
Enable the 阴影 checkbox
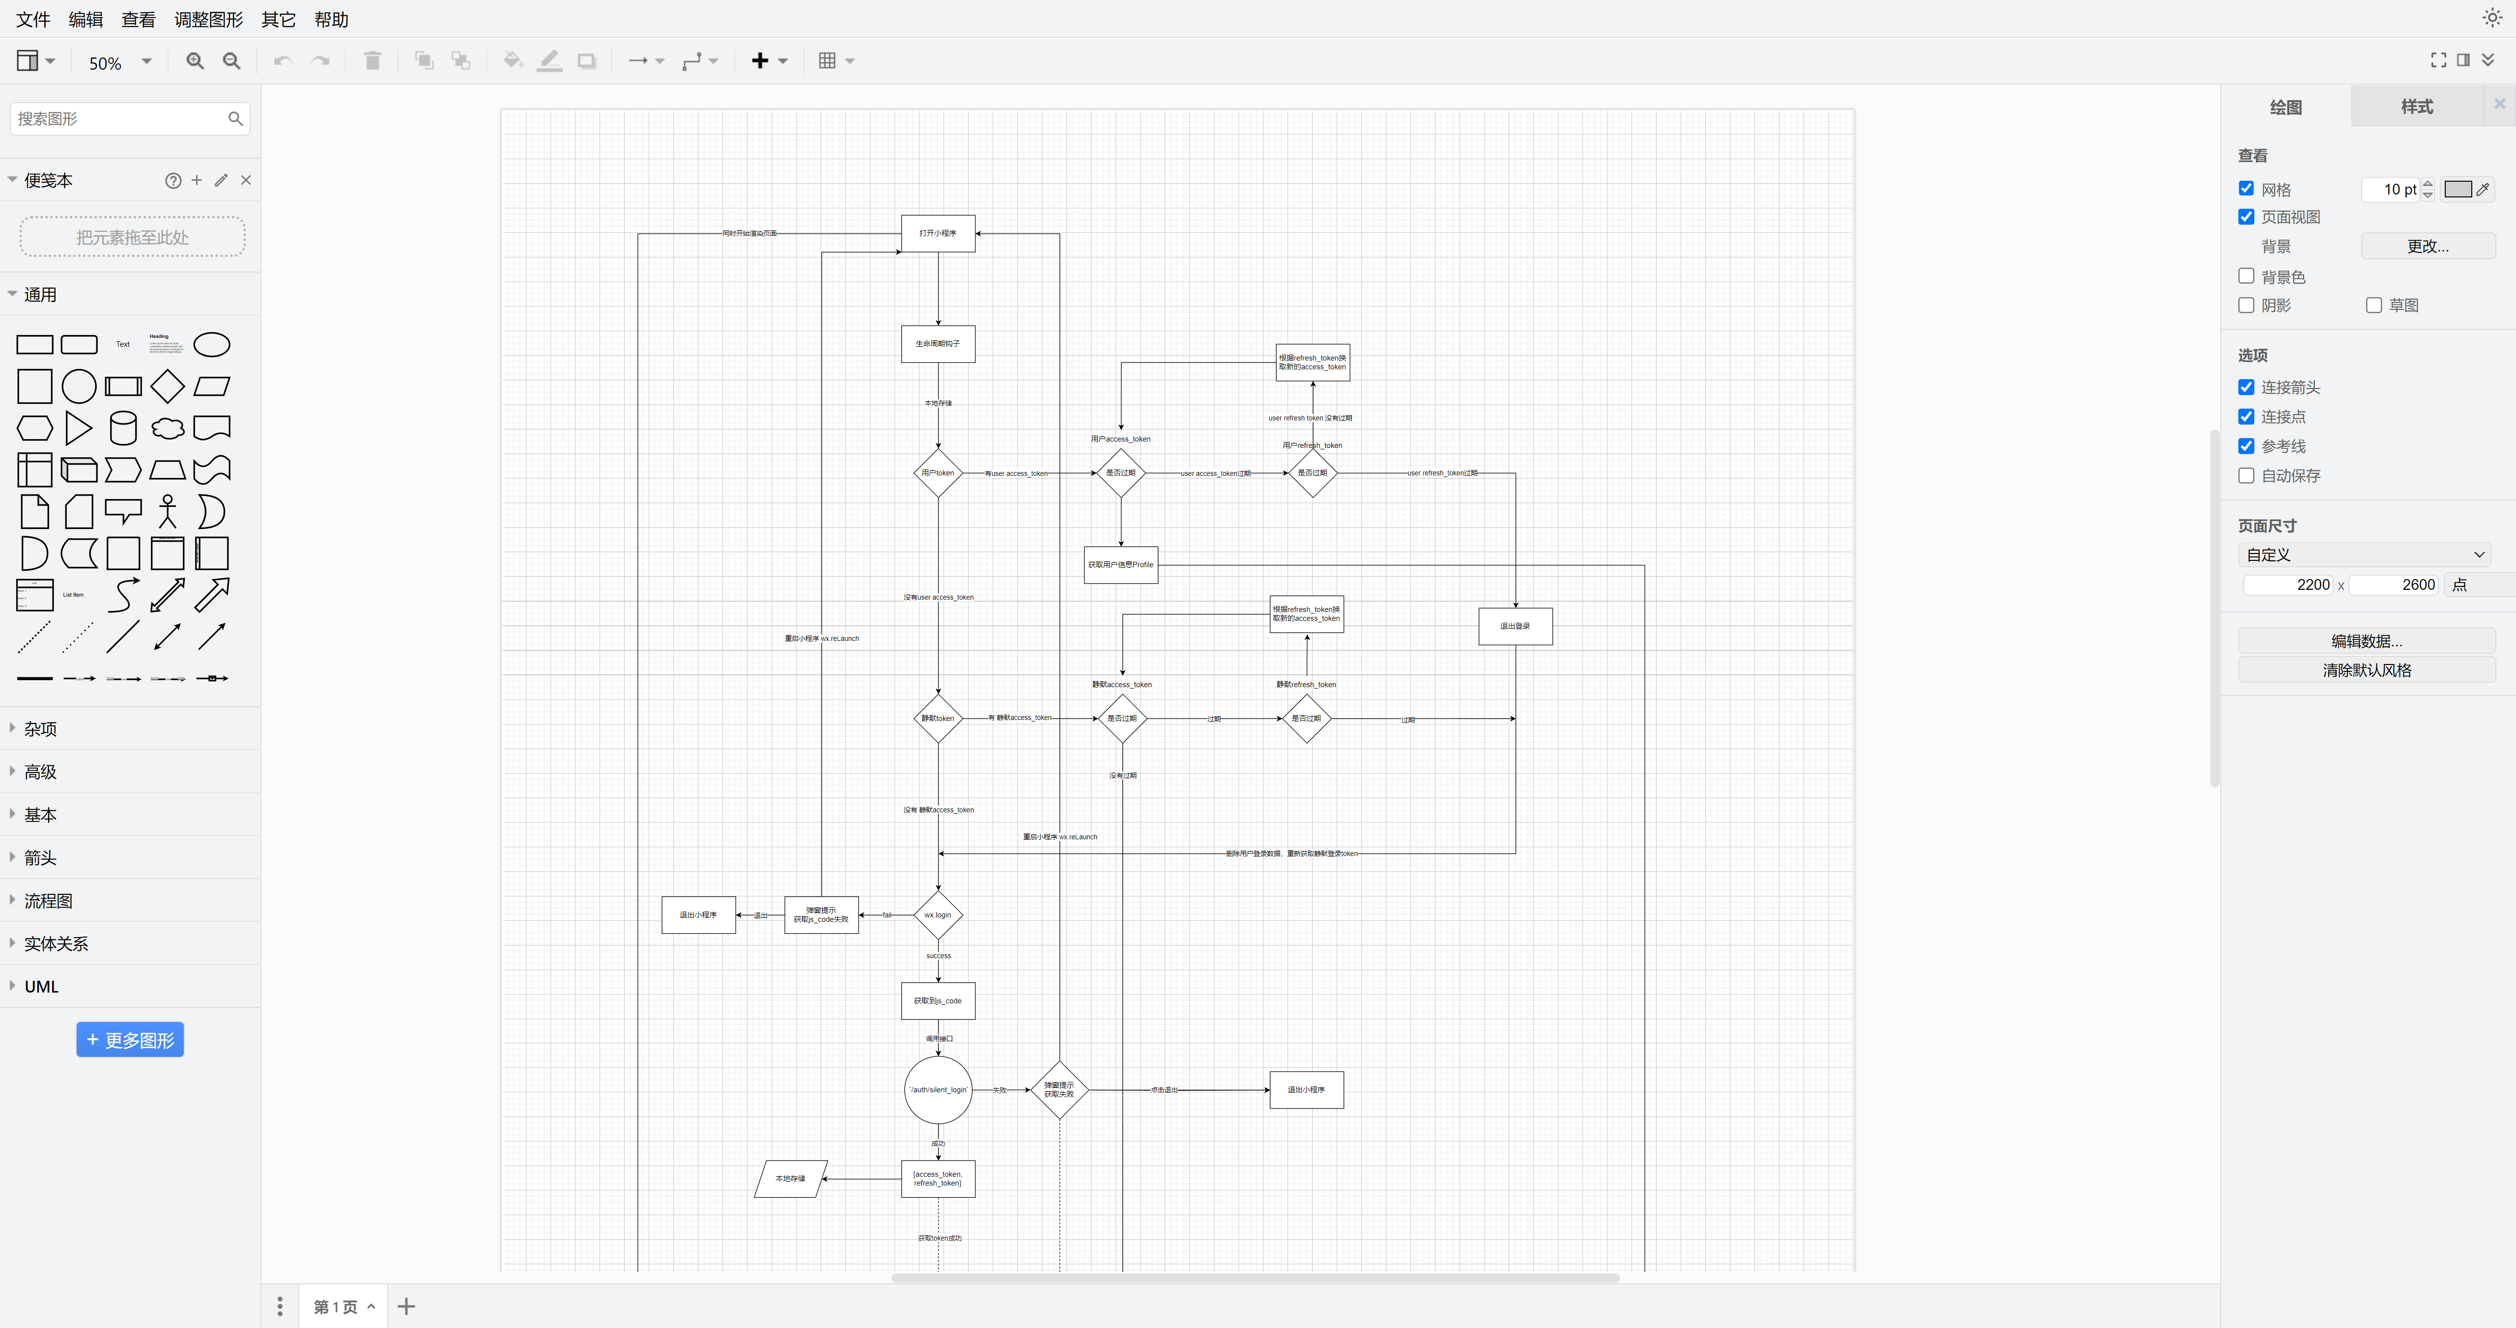[2246, 304]
